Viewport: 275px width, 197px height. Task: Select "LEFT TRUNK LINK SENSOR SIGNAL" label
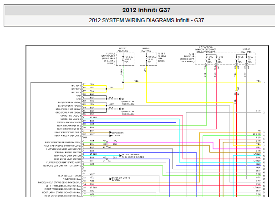click(63, 186)
